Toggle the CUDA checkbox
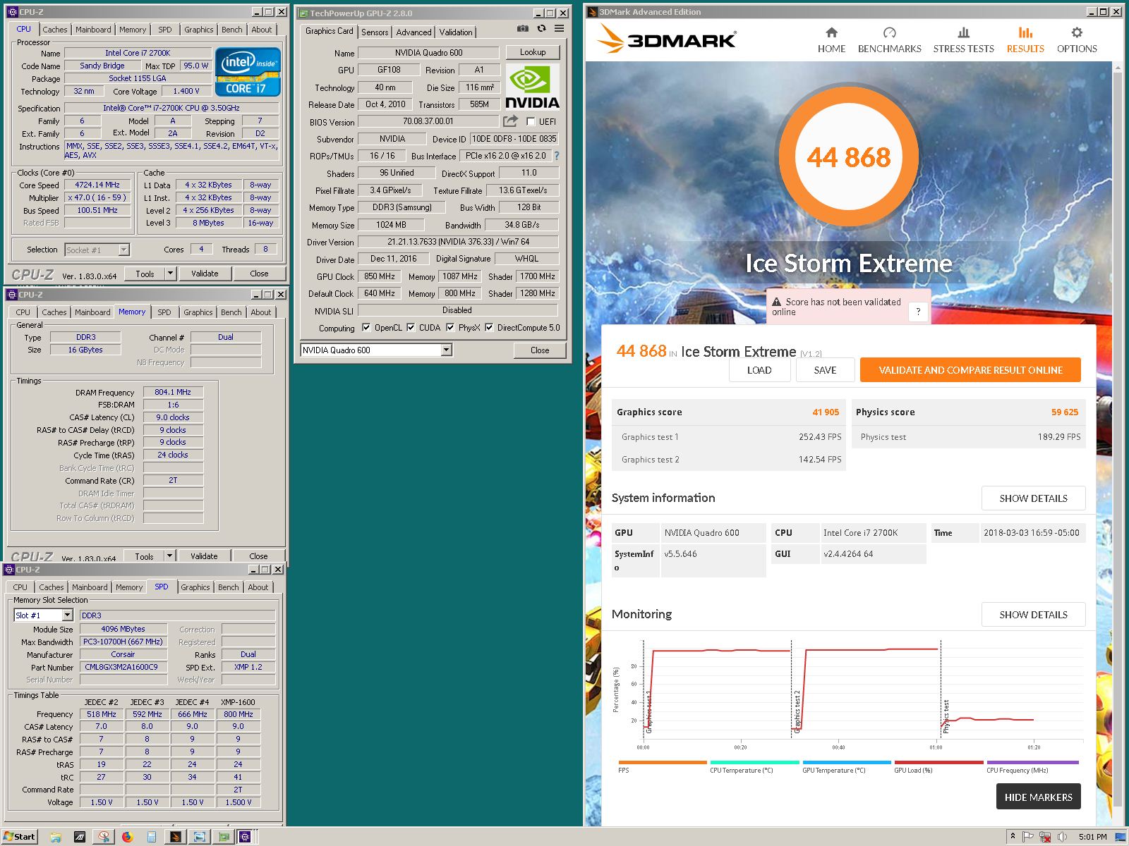The width and height of the screenshot is (1129, 846). coord(411,327)
